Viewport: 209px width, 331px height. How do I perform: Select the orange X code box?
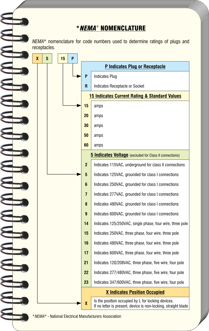[37, 58]
